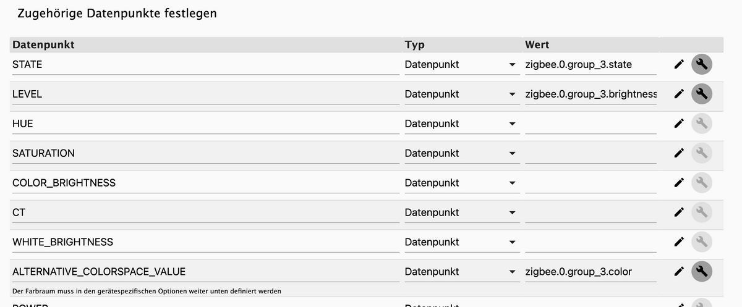Open wrench settings for LEVEL datapoint
Viewport: 742px width, 307px height.
click(x=701, y=94)
